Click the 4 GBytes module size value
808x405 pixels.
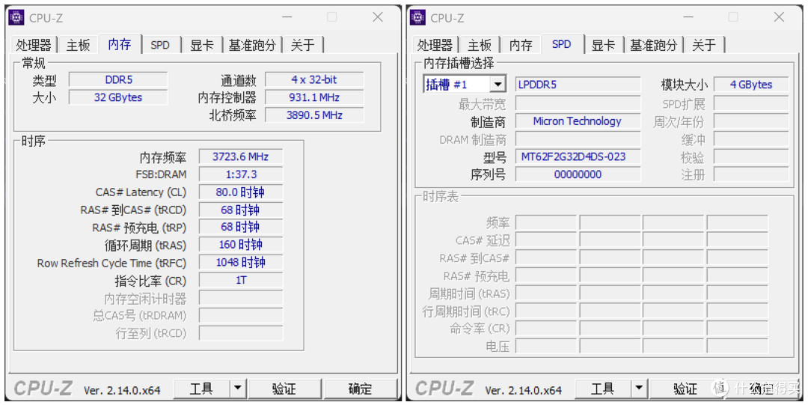tap(751, 85)
